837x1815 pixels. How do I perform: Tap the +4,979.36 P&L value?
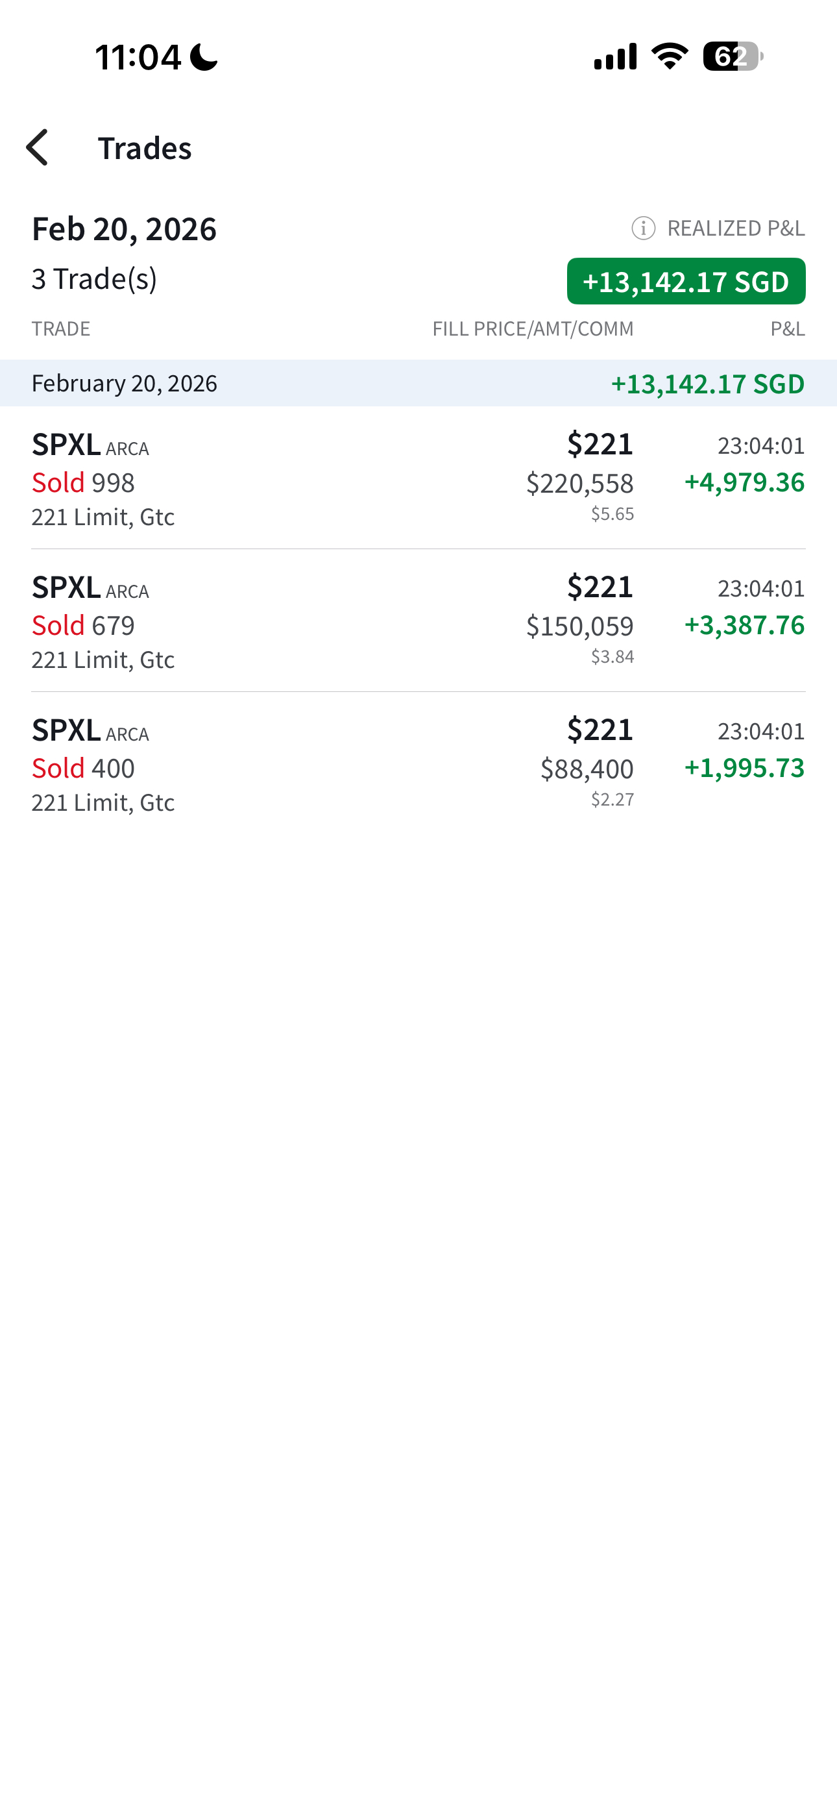pos(744,482)
